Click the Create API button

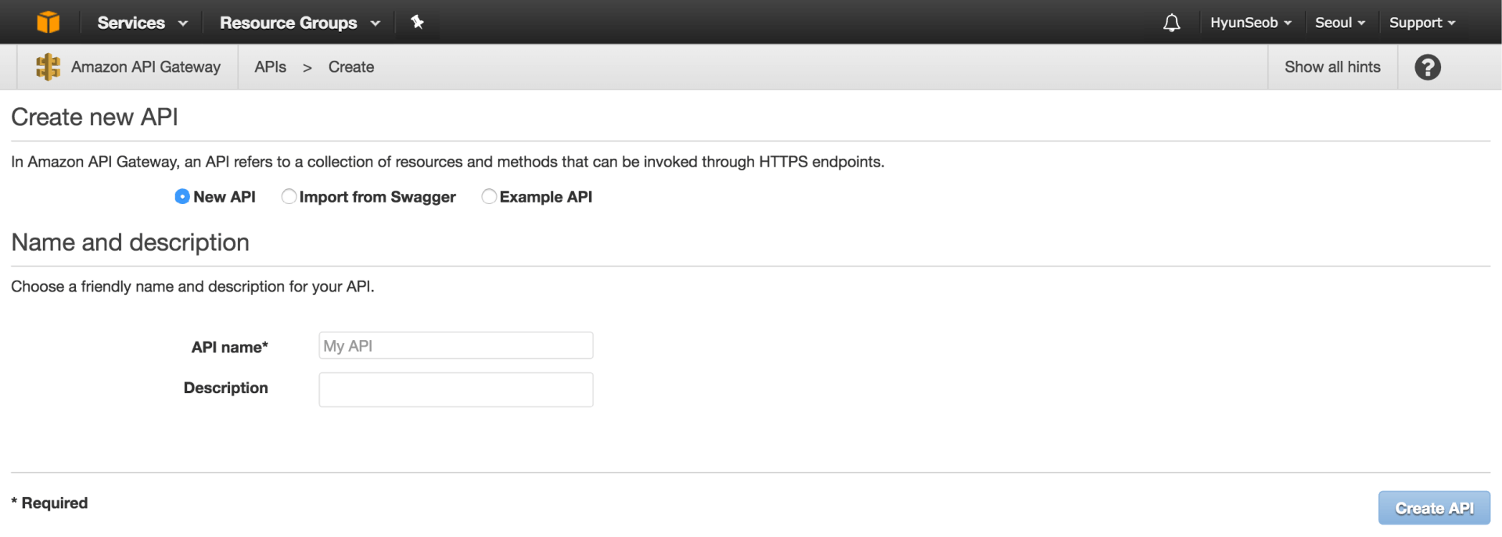[x=1434, y=508]
